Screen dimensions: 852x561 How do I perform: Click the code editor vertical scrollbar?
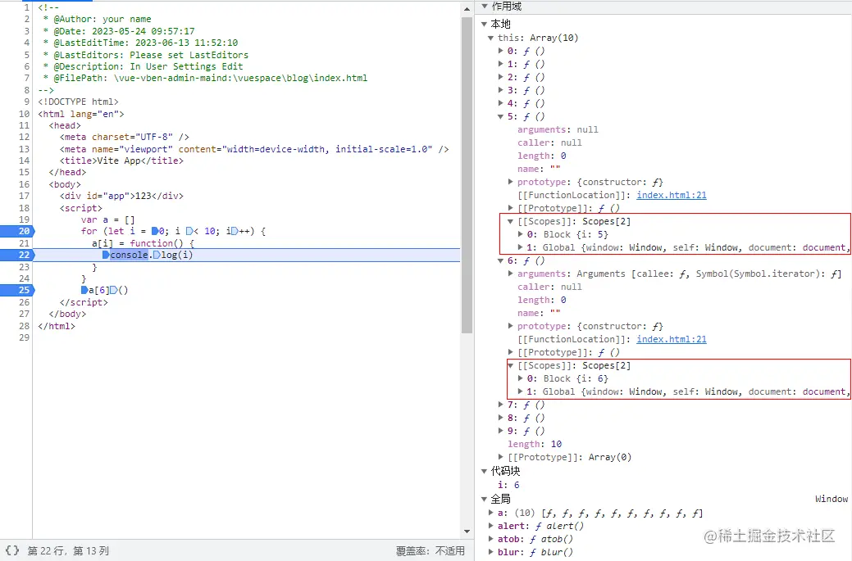point(467,175)
